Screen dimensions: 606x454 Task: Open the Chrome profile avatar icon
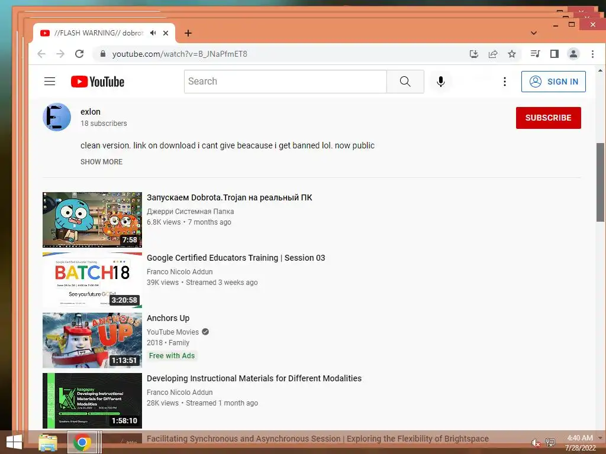tap(573, 54)
